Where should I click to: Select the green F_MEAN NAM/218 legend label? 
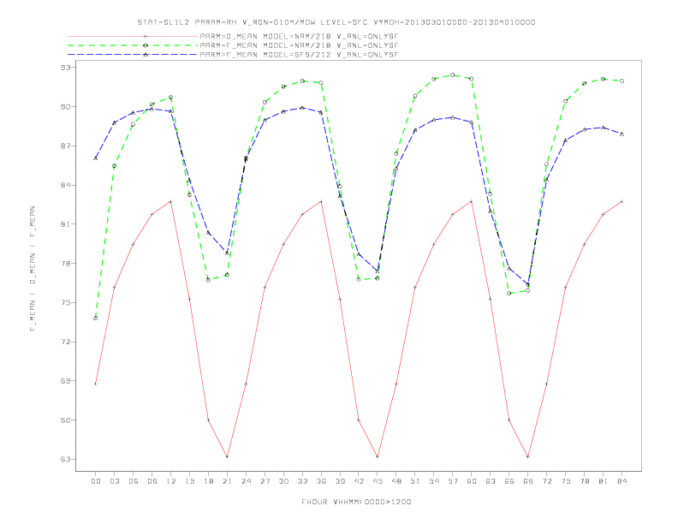click(299, 45)
